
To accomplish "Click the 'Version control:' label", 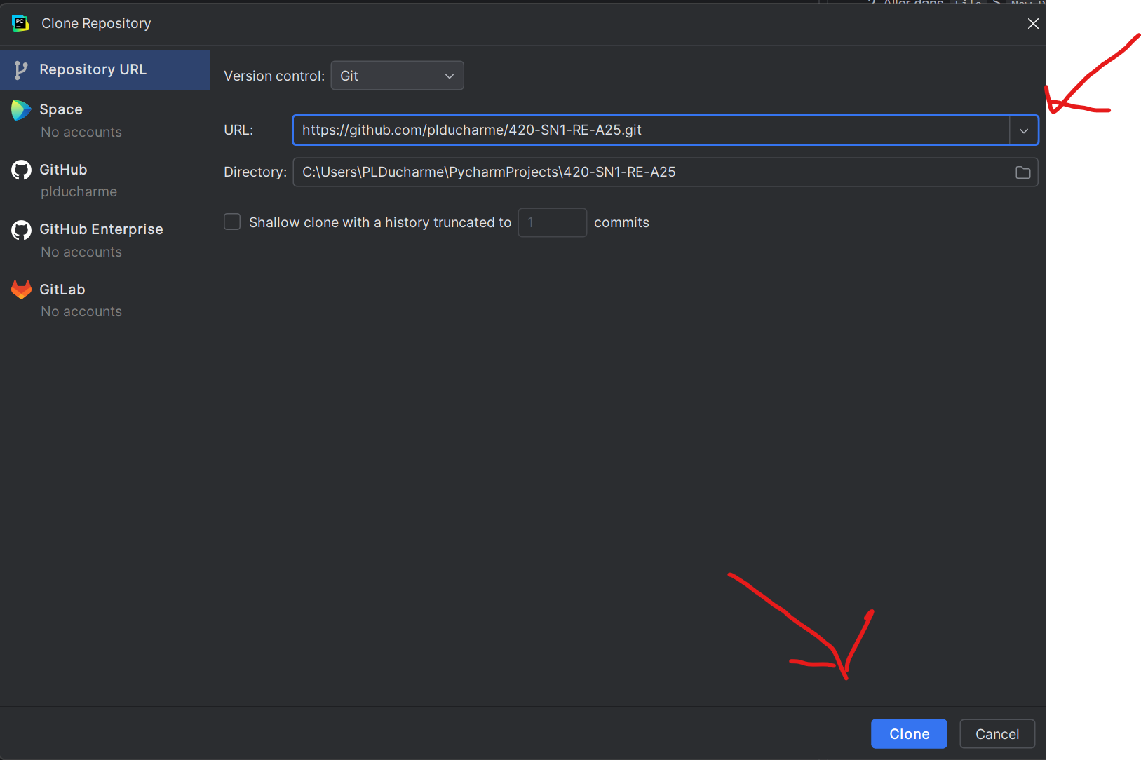I will pos(274,76).
